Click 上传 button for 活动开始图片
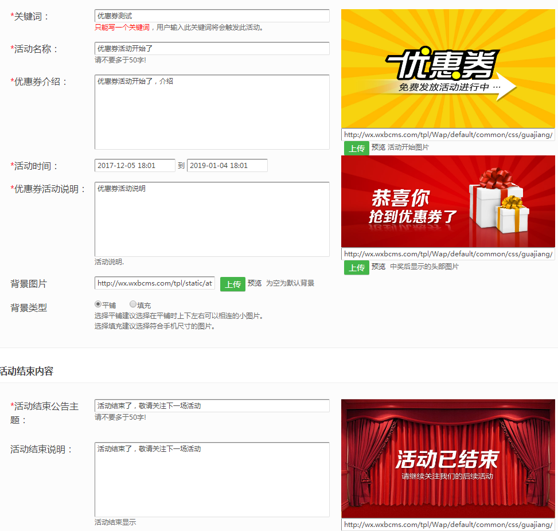This screenshot has width=558, height=531. coord(357,148)
